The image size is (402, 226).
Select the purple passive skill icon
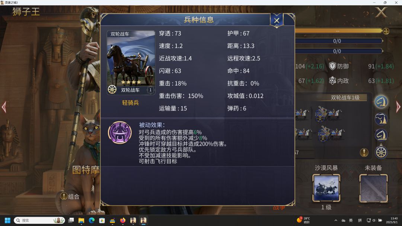coord(120,133)
